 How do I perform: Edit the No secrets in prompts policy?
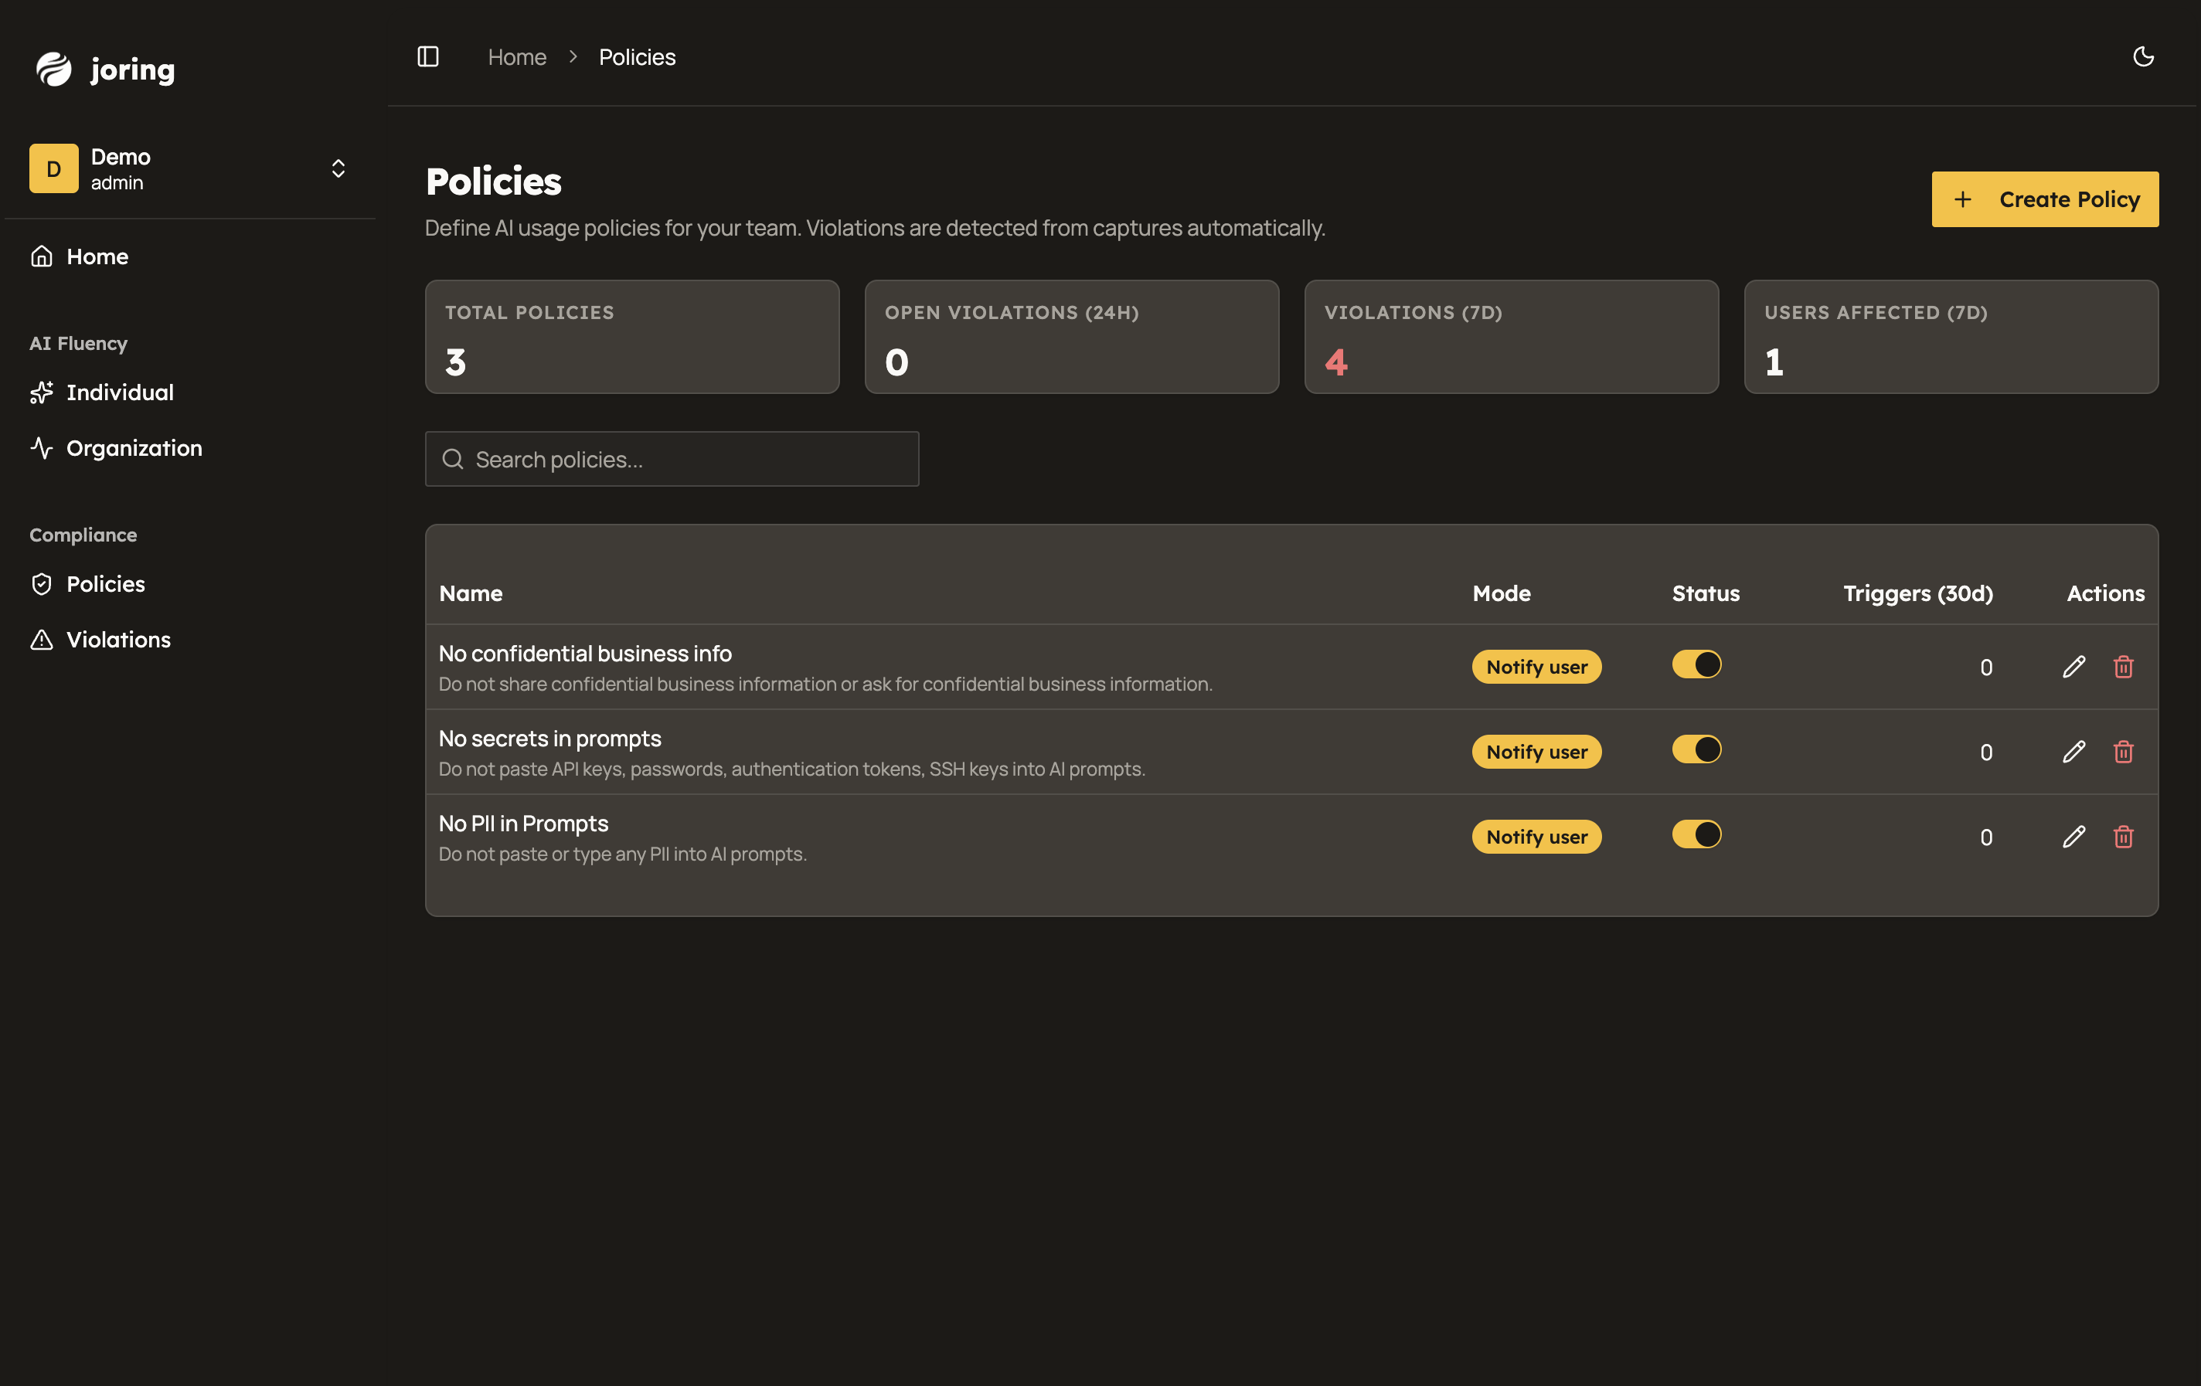pyautogui.click(x=2074, y=752)
